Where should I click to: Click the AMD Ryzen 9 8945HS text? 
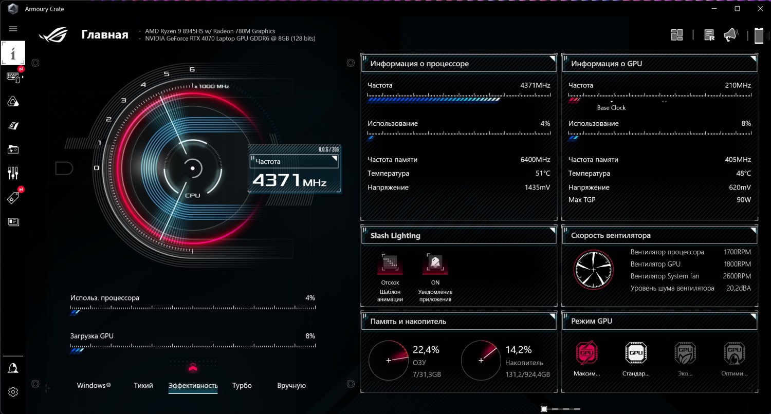pyautogui.click(x=210, y=31)
